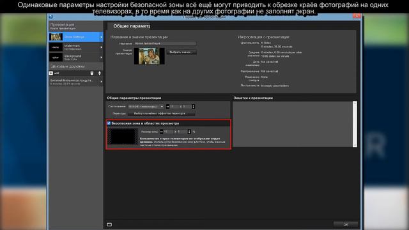409x230 pixels.
Task: Click the safe zone preview thumbnail
Action: pyautogui.click(x=123, y=136)
